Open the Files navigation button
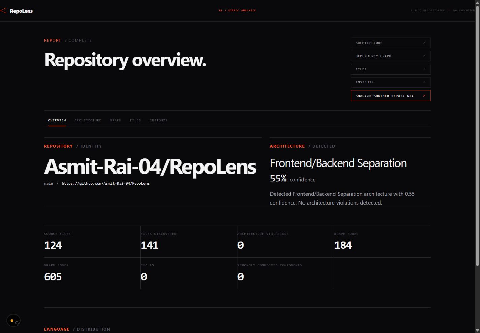This screenshot has width=480, height=333. (391, 69)
